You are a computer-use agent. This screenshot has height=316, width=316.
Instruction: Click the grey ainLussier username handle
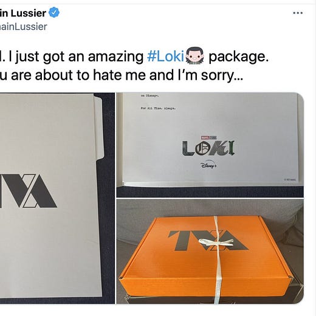(x=23, y=27)
